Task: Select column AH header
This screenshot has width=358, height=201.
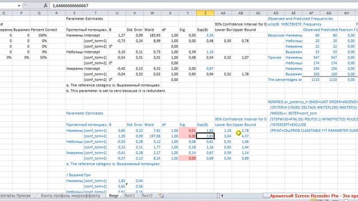Action: pyautogui.click(x=346, y=13)
